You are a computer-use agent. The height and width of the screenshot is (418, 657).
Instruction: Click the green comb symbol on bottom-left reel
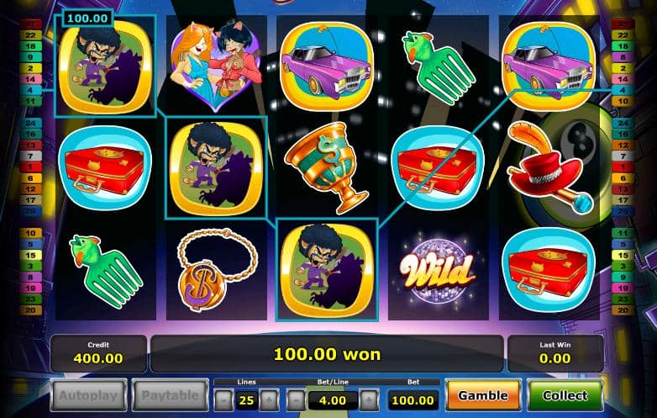coord(106,272)
